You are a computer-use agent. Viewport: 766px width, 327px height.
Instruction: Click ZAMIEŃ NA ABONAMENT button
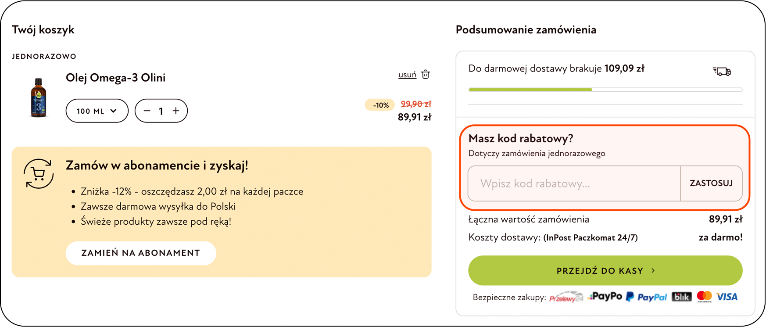pos(141,253)
